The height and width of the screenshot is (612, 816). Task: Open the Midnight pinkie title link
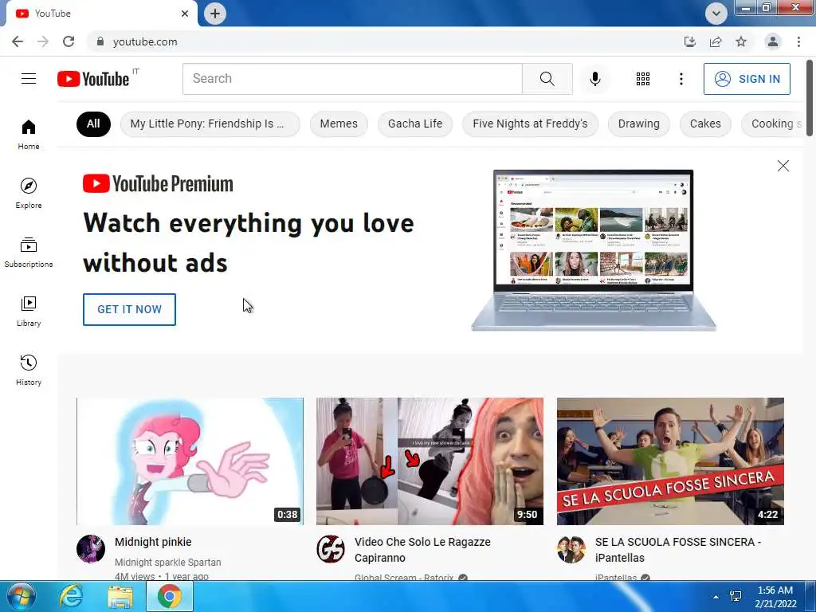(153, 542)
